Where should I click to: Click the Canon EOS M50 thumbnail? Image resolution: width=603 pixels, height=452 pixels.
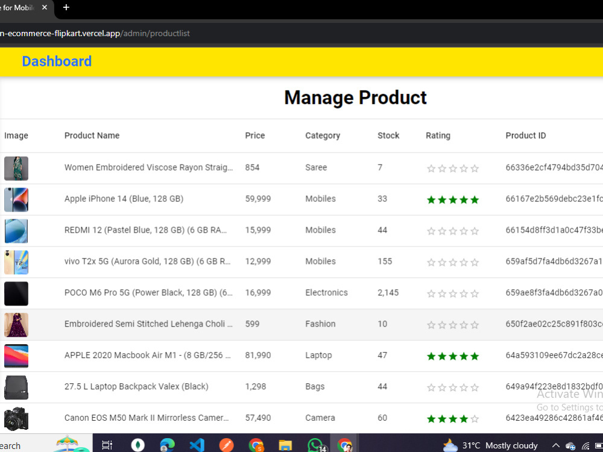pos(16,419)
